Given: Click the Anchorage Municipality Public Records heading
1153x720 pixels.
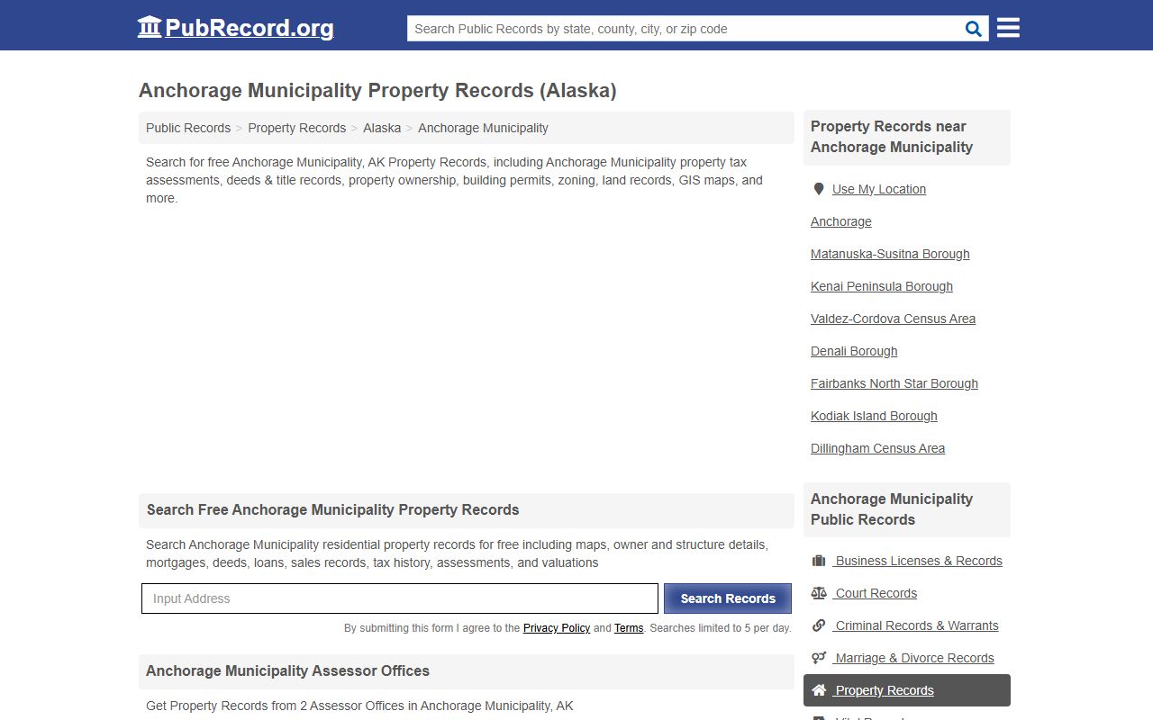Looking at the screenshot, I should coord(892,509).
